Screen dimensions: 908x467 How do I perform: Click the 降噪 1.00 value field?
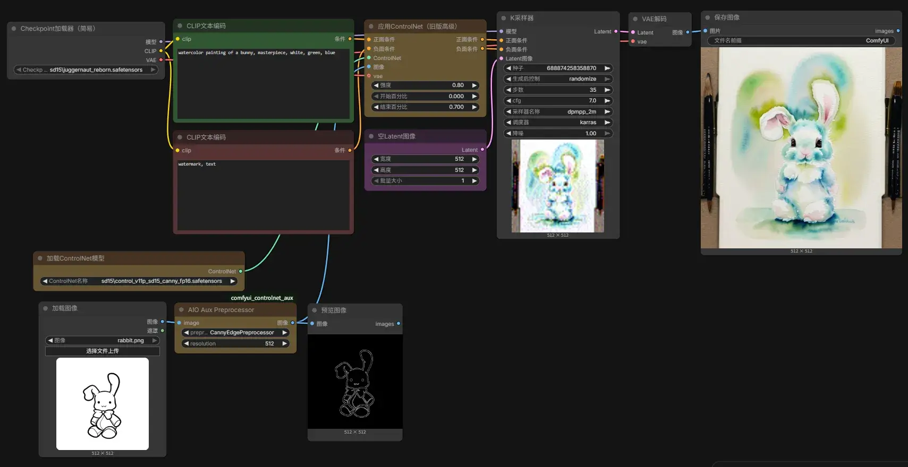558,134
